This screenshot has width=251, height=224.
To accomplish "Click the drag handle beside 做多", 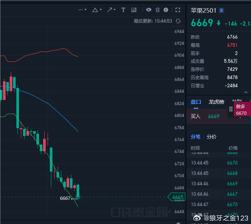I will [231, 109].
